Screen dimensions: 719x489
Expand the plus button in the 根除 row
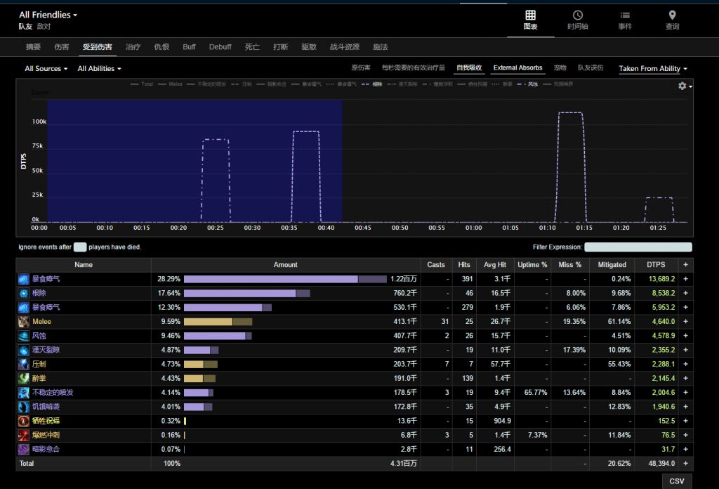(685, 293)
